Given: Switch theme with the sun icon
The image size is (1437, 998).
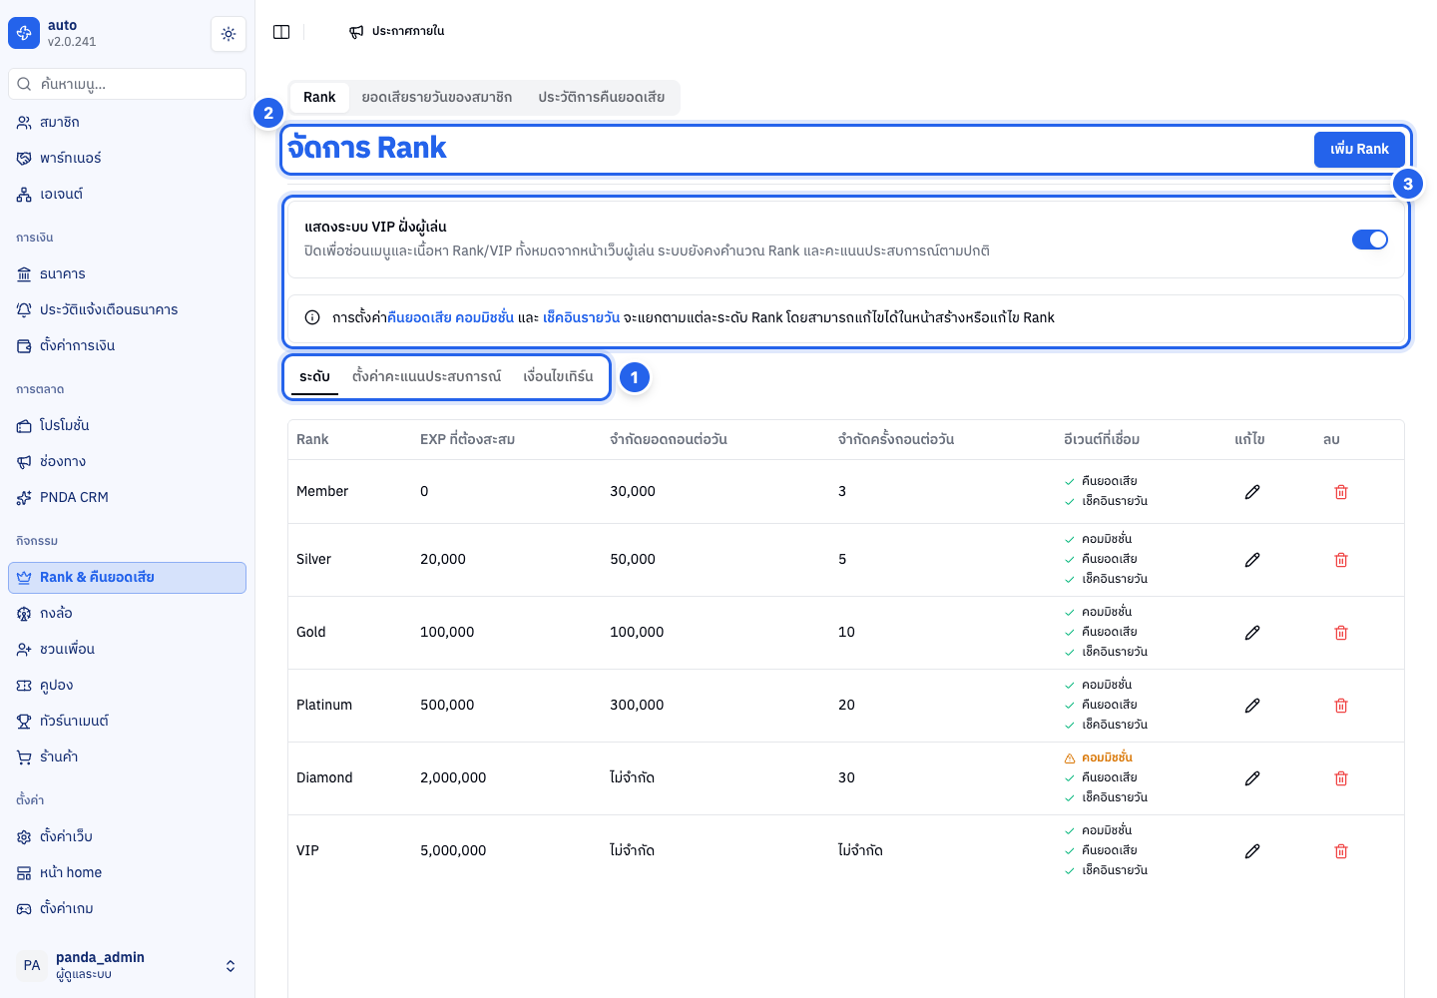Looking at the screenshot, I should [x=229, y=34].
